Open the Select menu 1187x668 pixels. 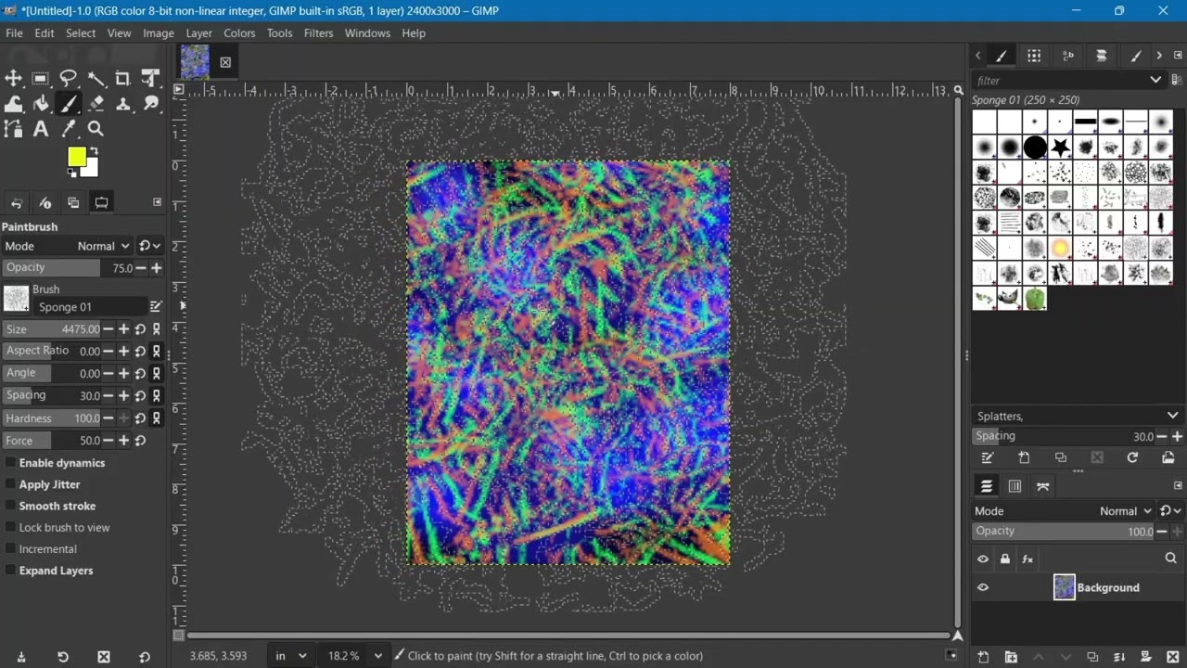[81, 33]
